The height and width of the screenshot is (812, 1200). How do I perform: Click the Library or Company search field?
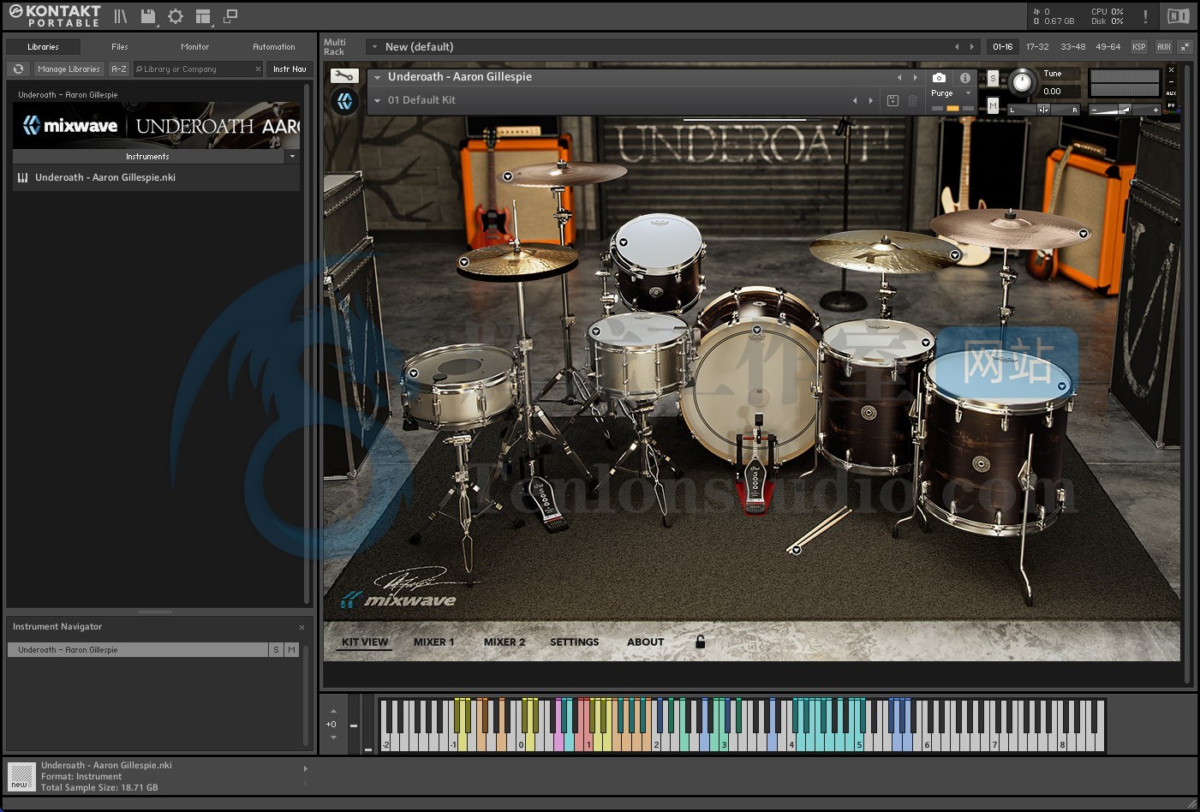point(196,69)
